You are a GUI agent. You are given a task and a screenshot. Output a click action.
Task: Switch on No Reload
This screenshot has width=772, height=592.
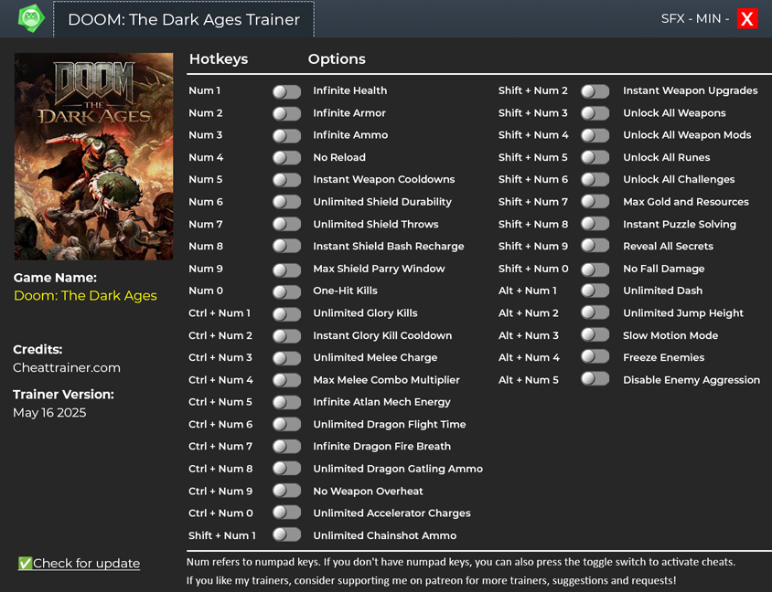[x=286, y=158]
